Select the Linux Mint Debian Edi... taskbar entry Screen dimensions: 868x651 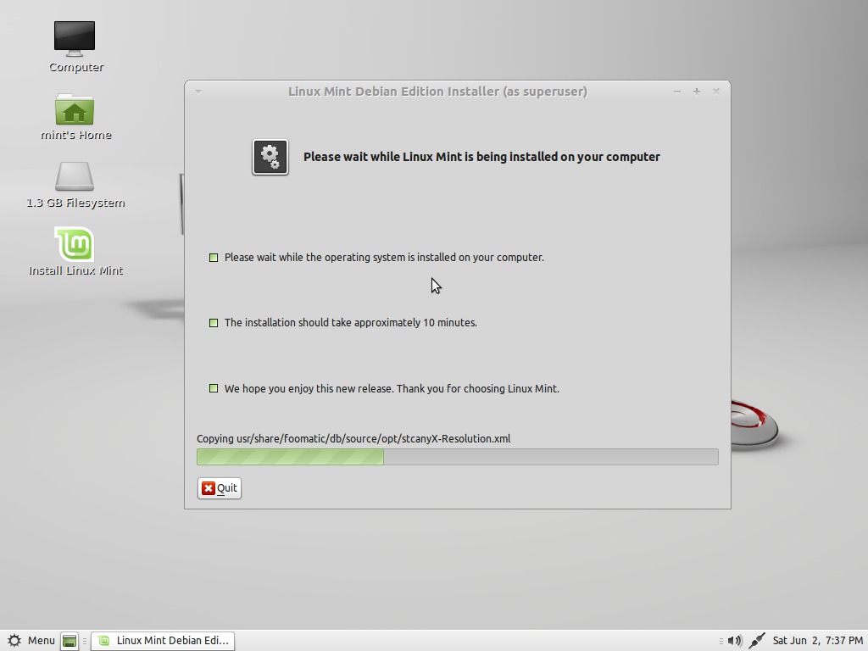(x=163, y=641)
